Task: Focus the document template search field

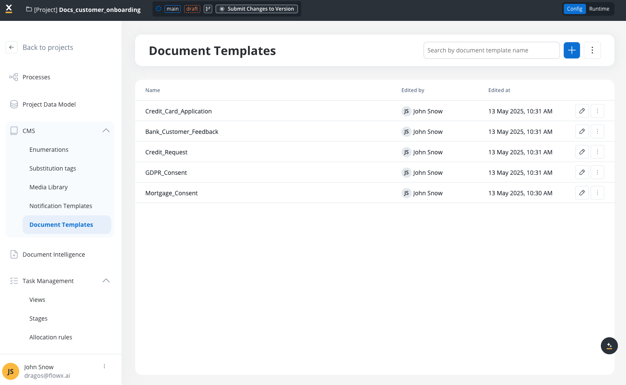Action: point(491,50)
